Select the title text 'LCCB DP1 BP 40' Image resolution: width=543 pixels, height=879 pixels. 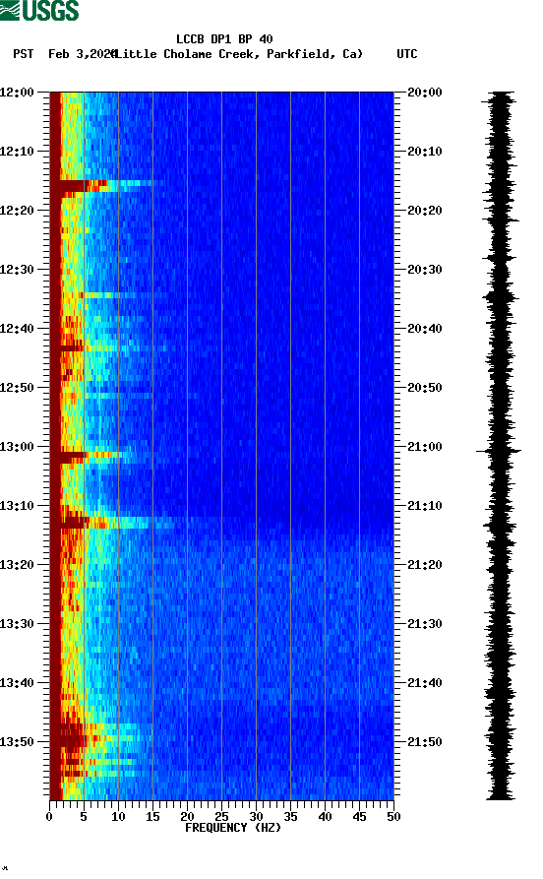(224, 39)
